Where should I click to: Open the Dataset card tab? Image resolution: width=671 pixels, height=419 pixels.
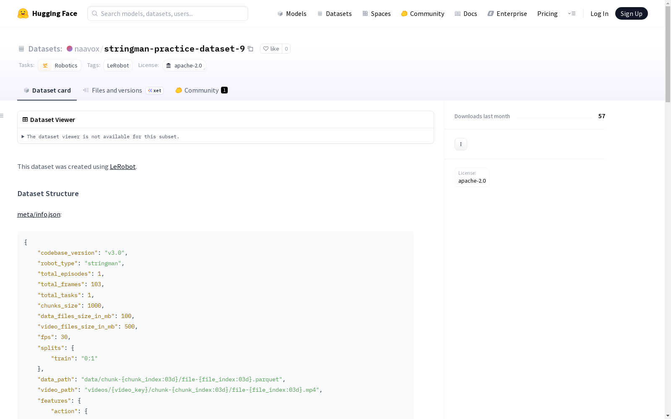tap(47, 91)
